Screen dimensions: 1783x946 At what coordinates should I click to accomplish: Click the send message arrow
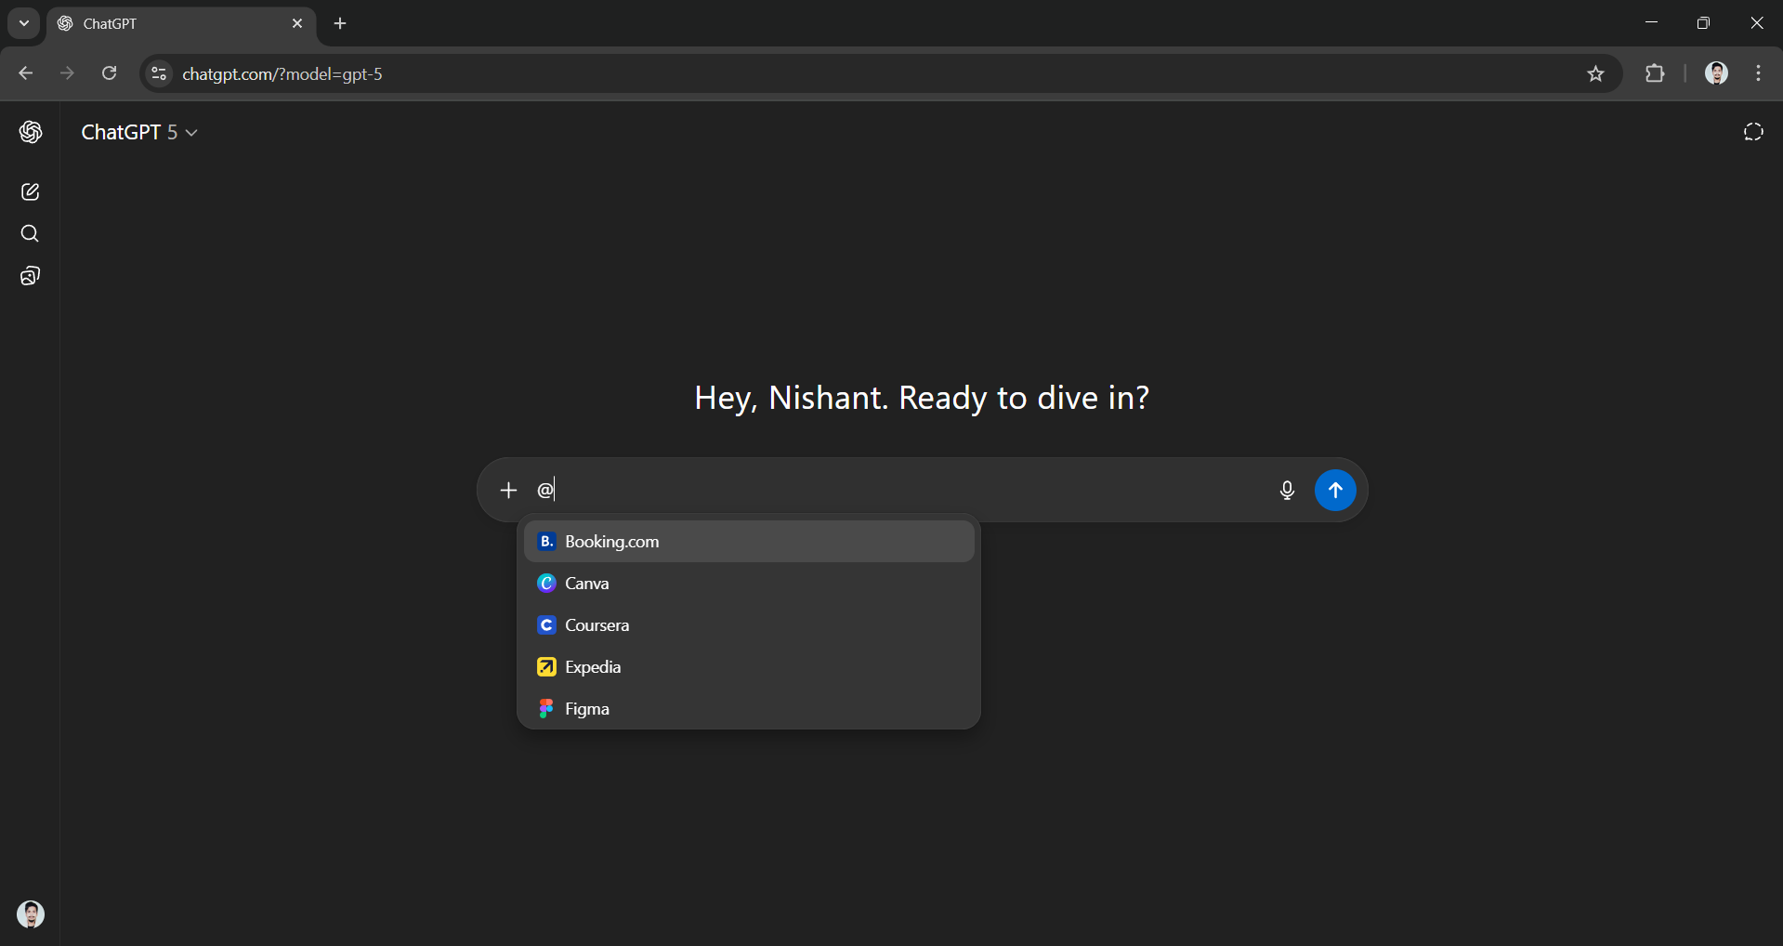click(x=1335, y=490)
